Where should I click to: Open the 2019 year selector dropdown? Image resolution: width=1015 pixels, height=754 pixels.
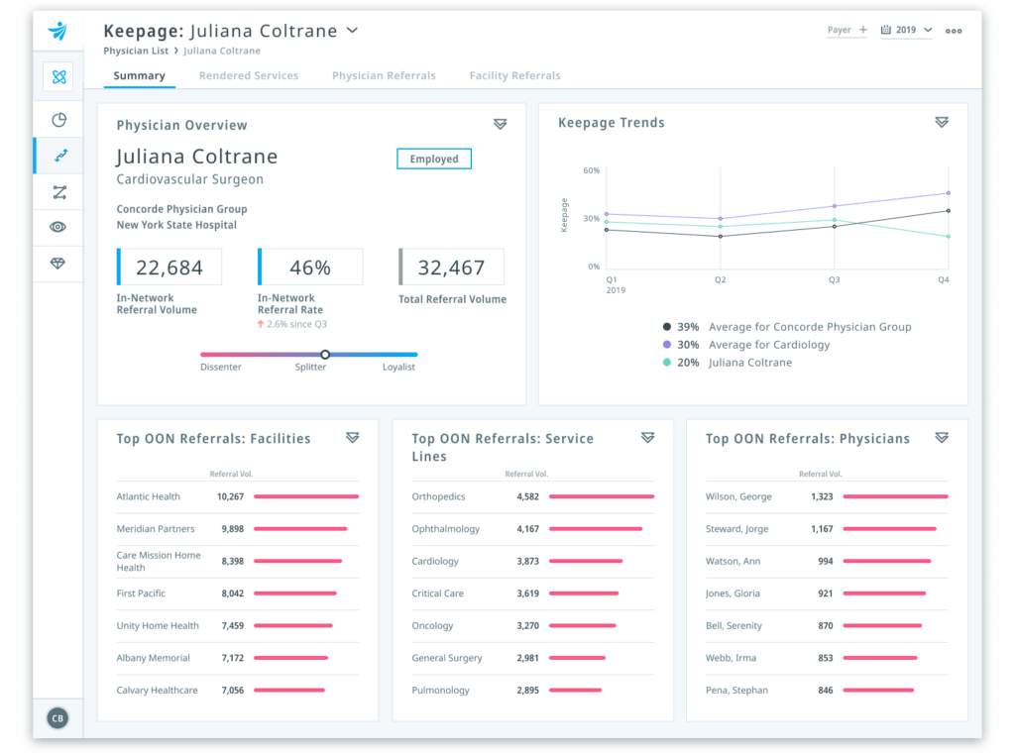tap(908, 31)
